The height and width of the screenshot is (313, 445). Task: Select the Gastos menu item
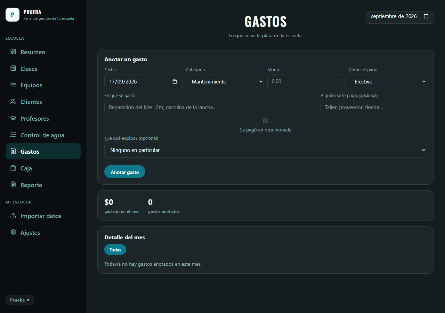43,151
